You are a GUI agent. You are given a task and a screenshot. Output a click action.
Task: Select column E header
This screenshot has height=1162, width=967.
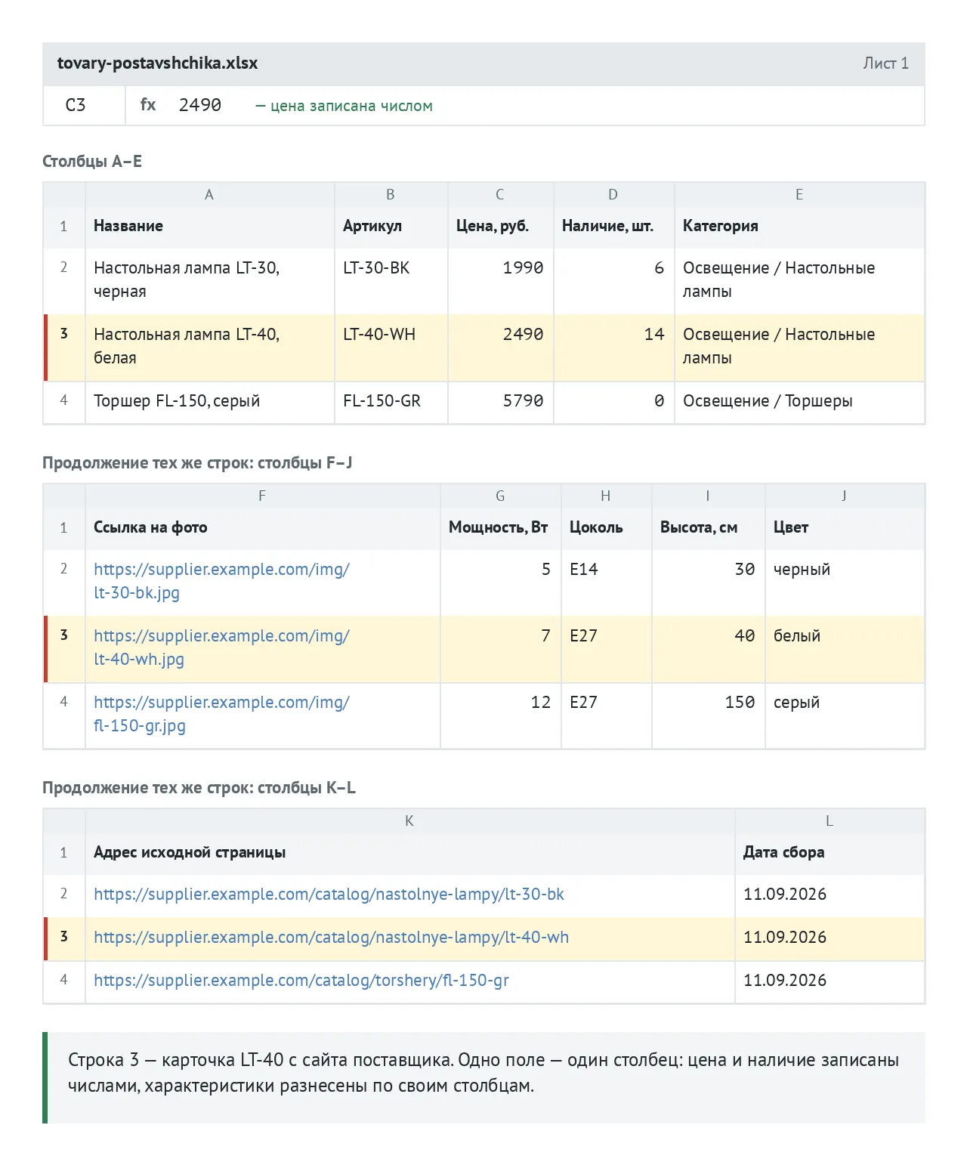point(799,194)
